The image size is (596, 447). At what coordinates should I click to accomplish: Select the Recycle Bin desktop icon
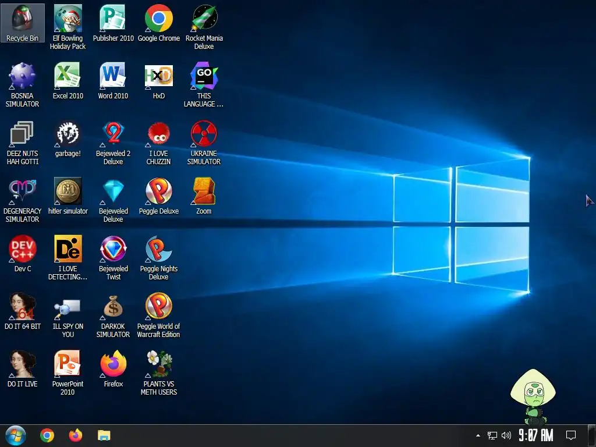pos(23,23)
